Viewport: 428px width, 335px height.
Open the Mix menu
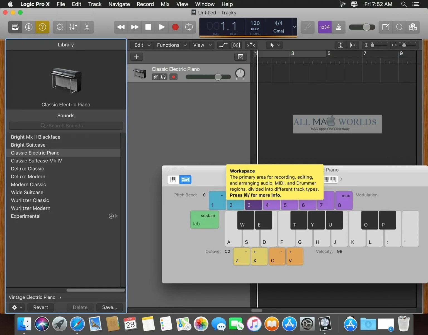(165, 4)
